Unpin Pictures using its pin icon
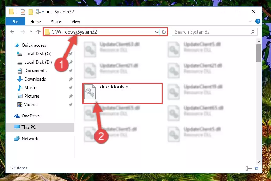 point(71,96)
